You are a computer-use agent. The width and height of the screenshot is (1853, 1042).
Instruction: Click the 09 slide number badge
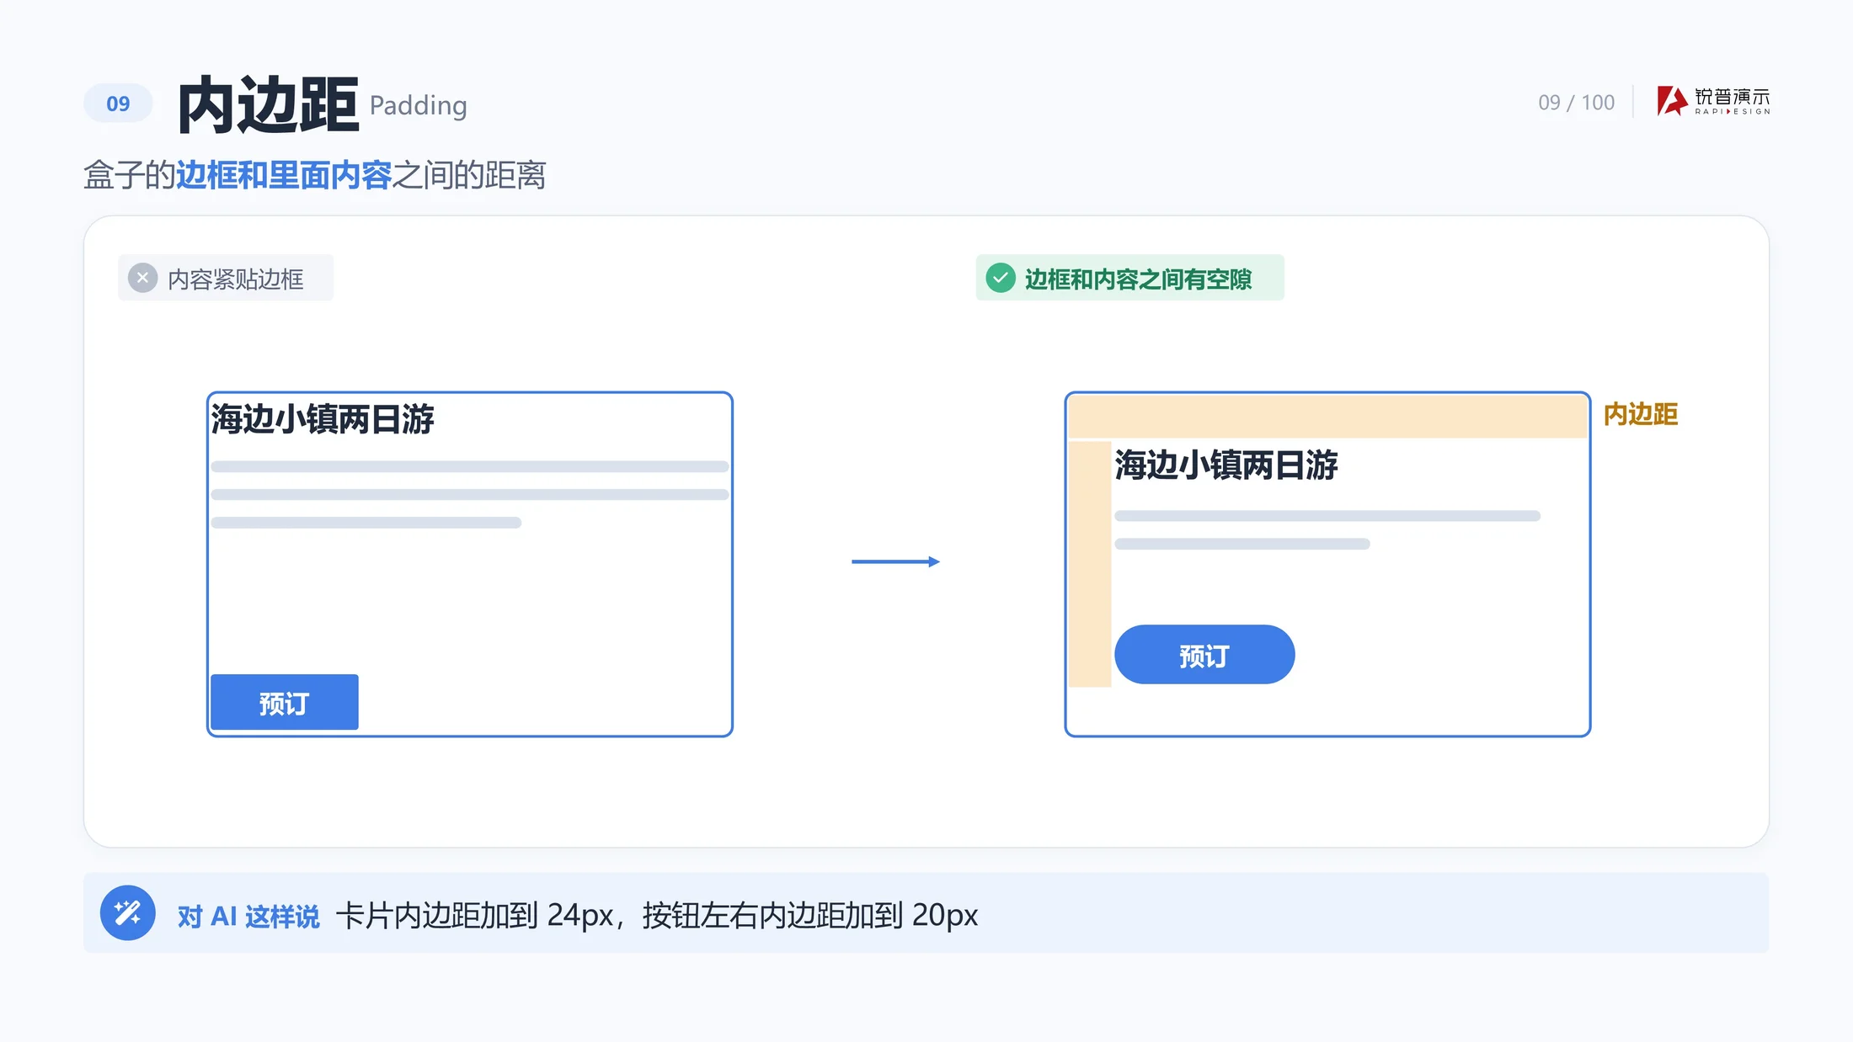pos(118,104)
